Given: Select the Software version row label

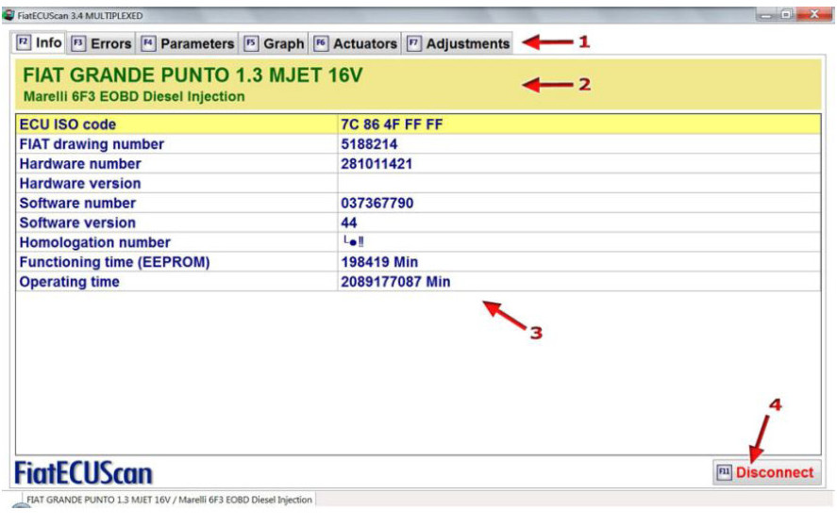Looking at the screenshot, I should coord(78,223).
